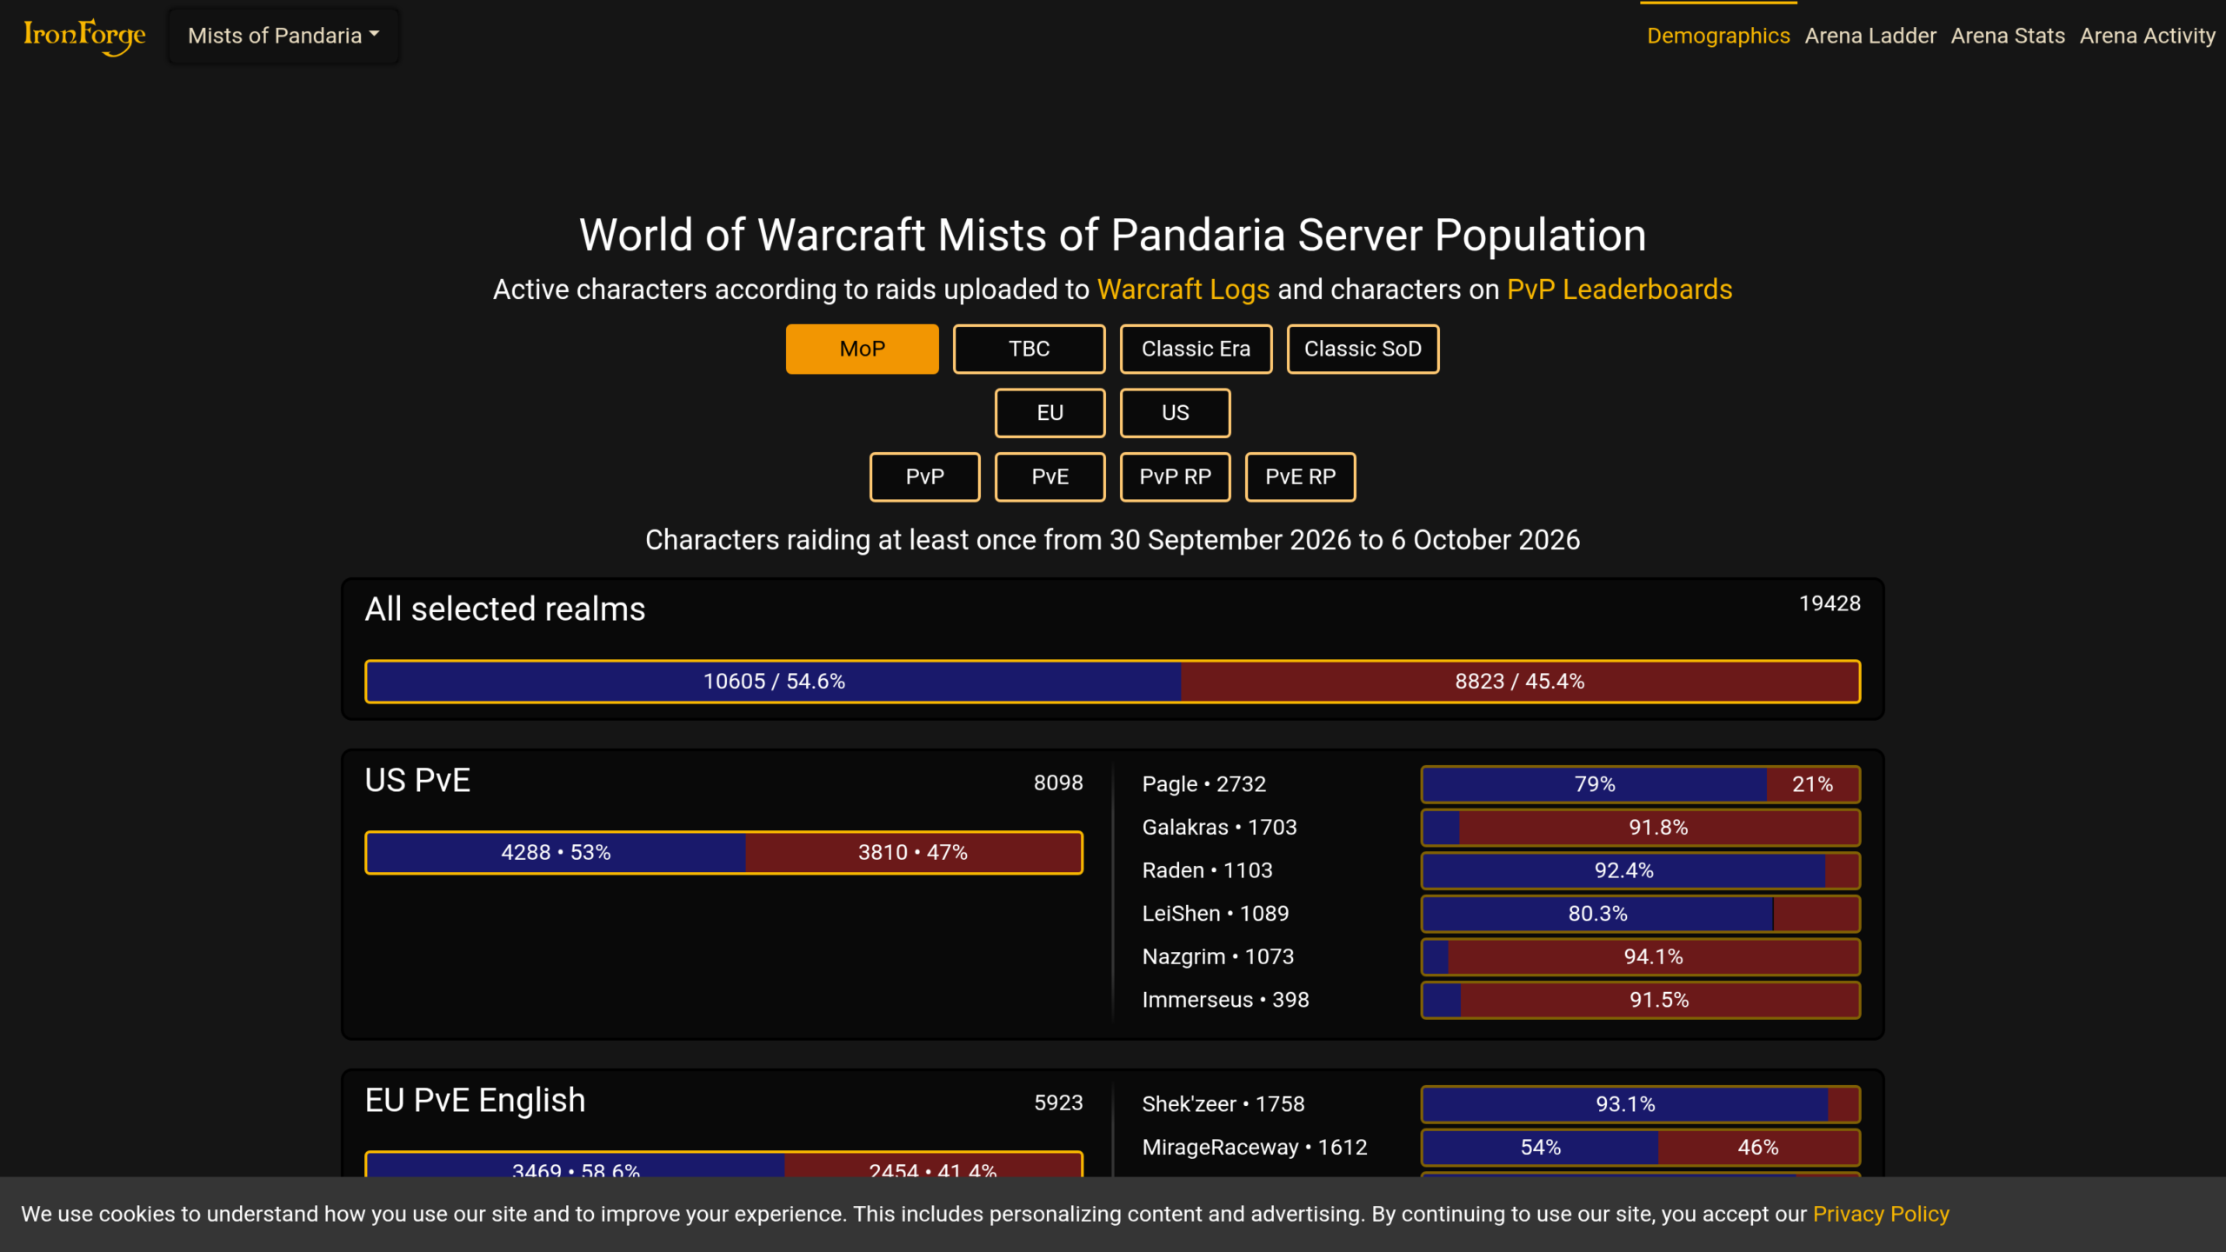Viewport: 2226px width, 1252px height.
Task: Click the Nazgrim 94.1% faction bar
Action: coord(1653,956)
